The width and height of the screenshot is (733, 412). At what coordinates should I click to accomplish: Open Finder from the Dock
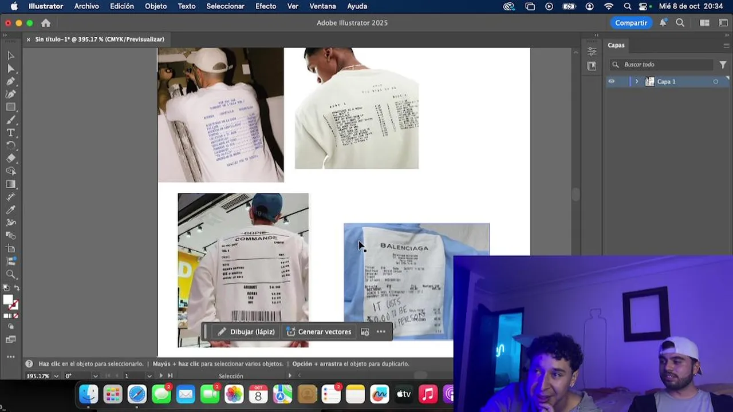88,394
